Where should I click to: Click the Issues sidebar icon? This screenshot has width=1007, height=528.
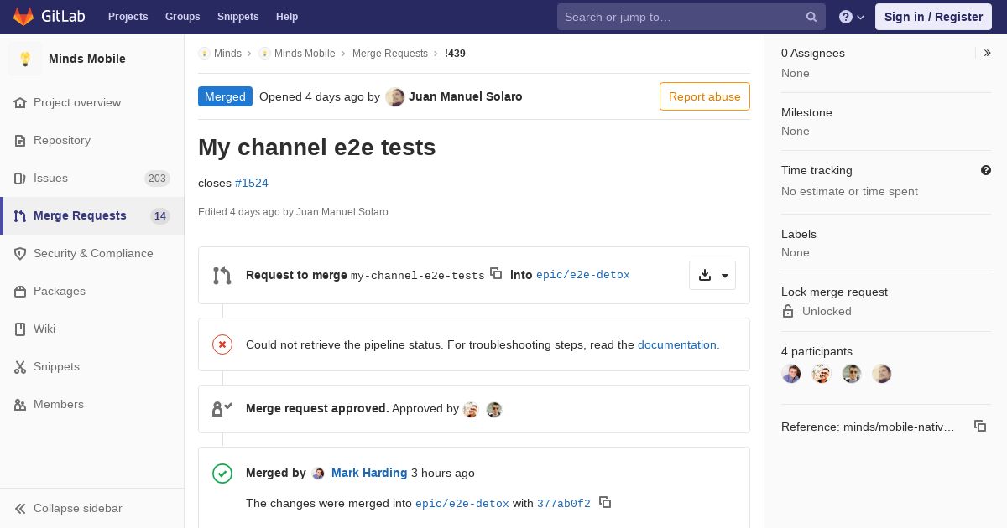(x=20, y=178)
